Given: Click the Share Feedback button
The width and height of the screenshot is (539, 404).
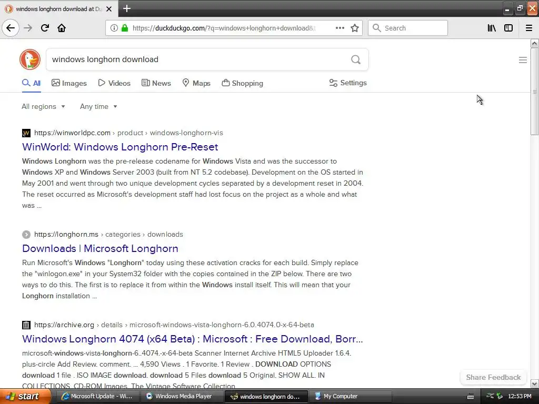Looking at the screenshot, I should coord(493,378).
